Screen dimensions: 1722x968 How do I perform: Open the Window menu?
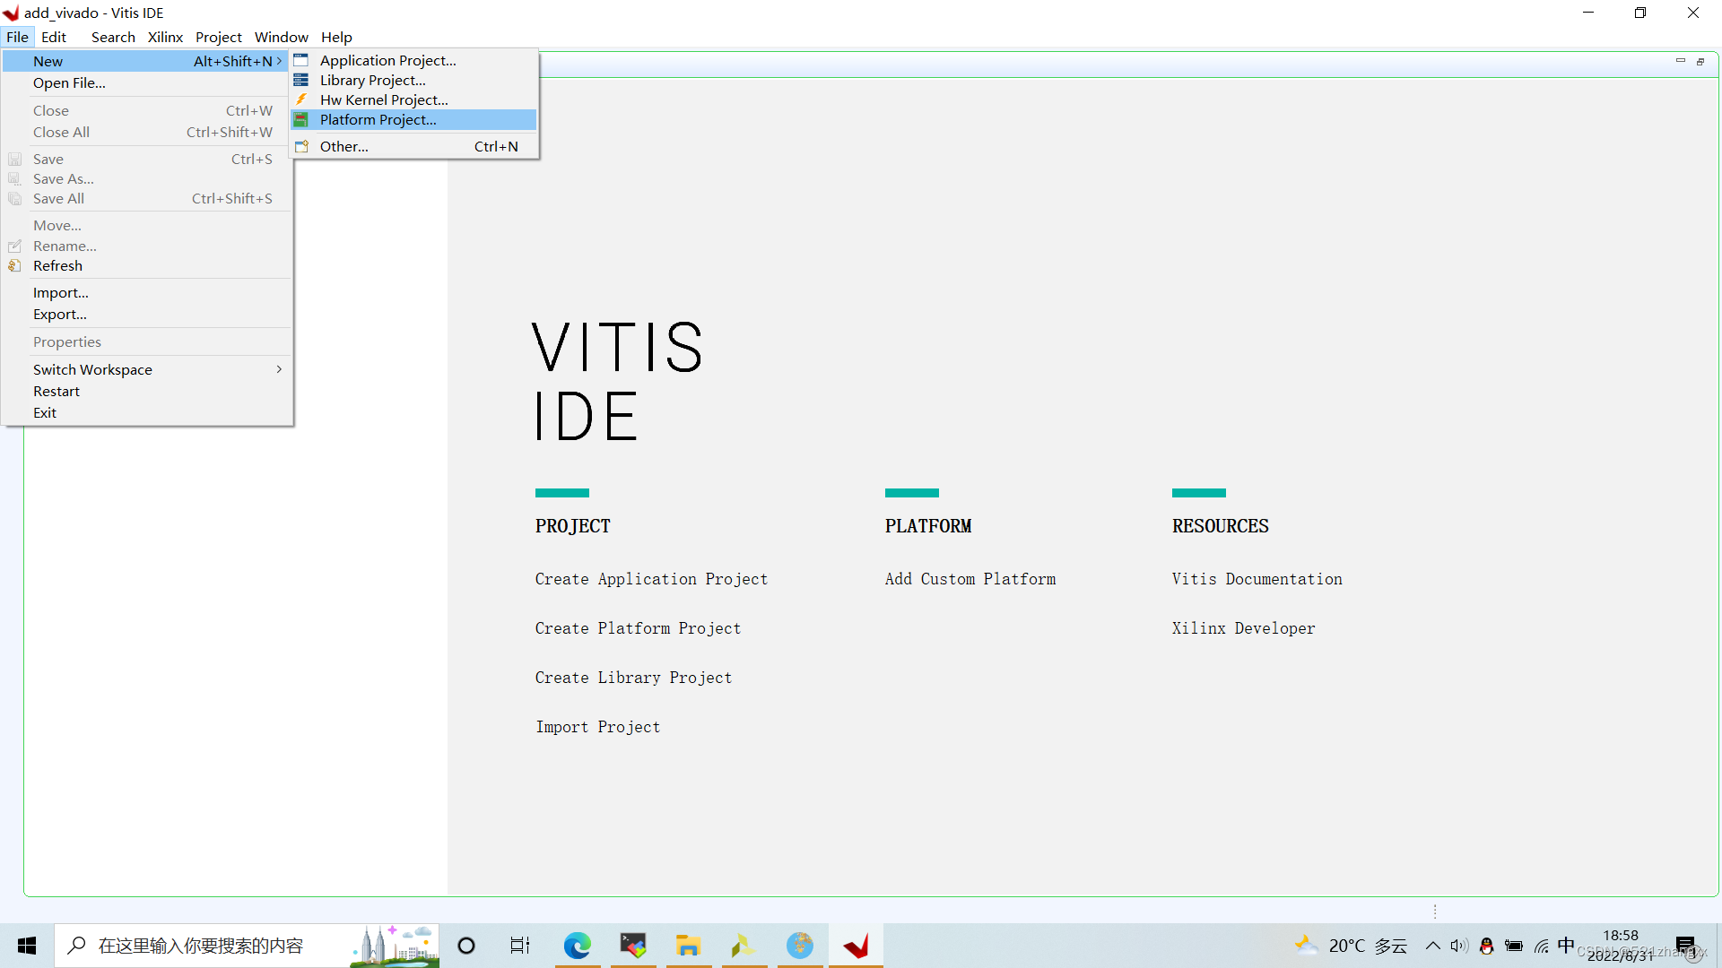[281, 37]
